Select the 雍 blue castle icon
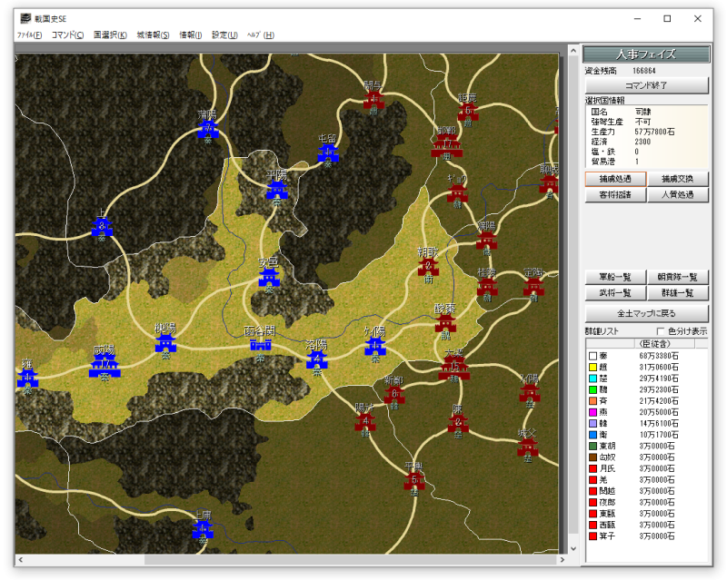The image size is (727, 580). pyautogui.click(x=27, y=378)
